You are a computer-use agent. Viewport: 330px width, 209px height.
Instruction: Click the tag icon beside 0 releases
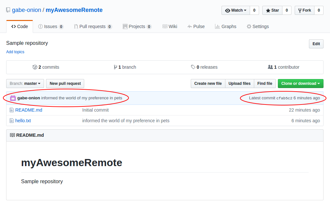[x=193, y=67]
